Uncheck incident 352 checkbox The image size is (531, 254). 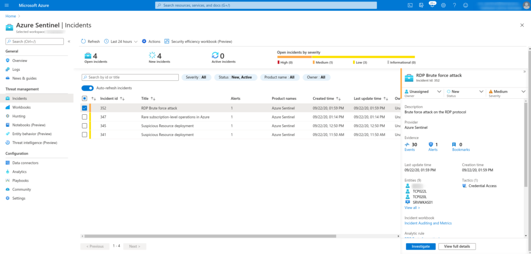tap(85, 108)
